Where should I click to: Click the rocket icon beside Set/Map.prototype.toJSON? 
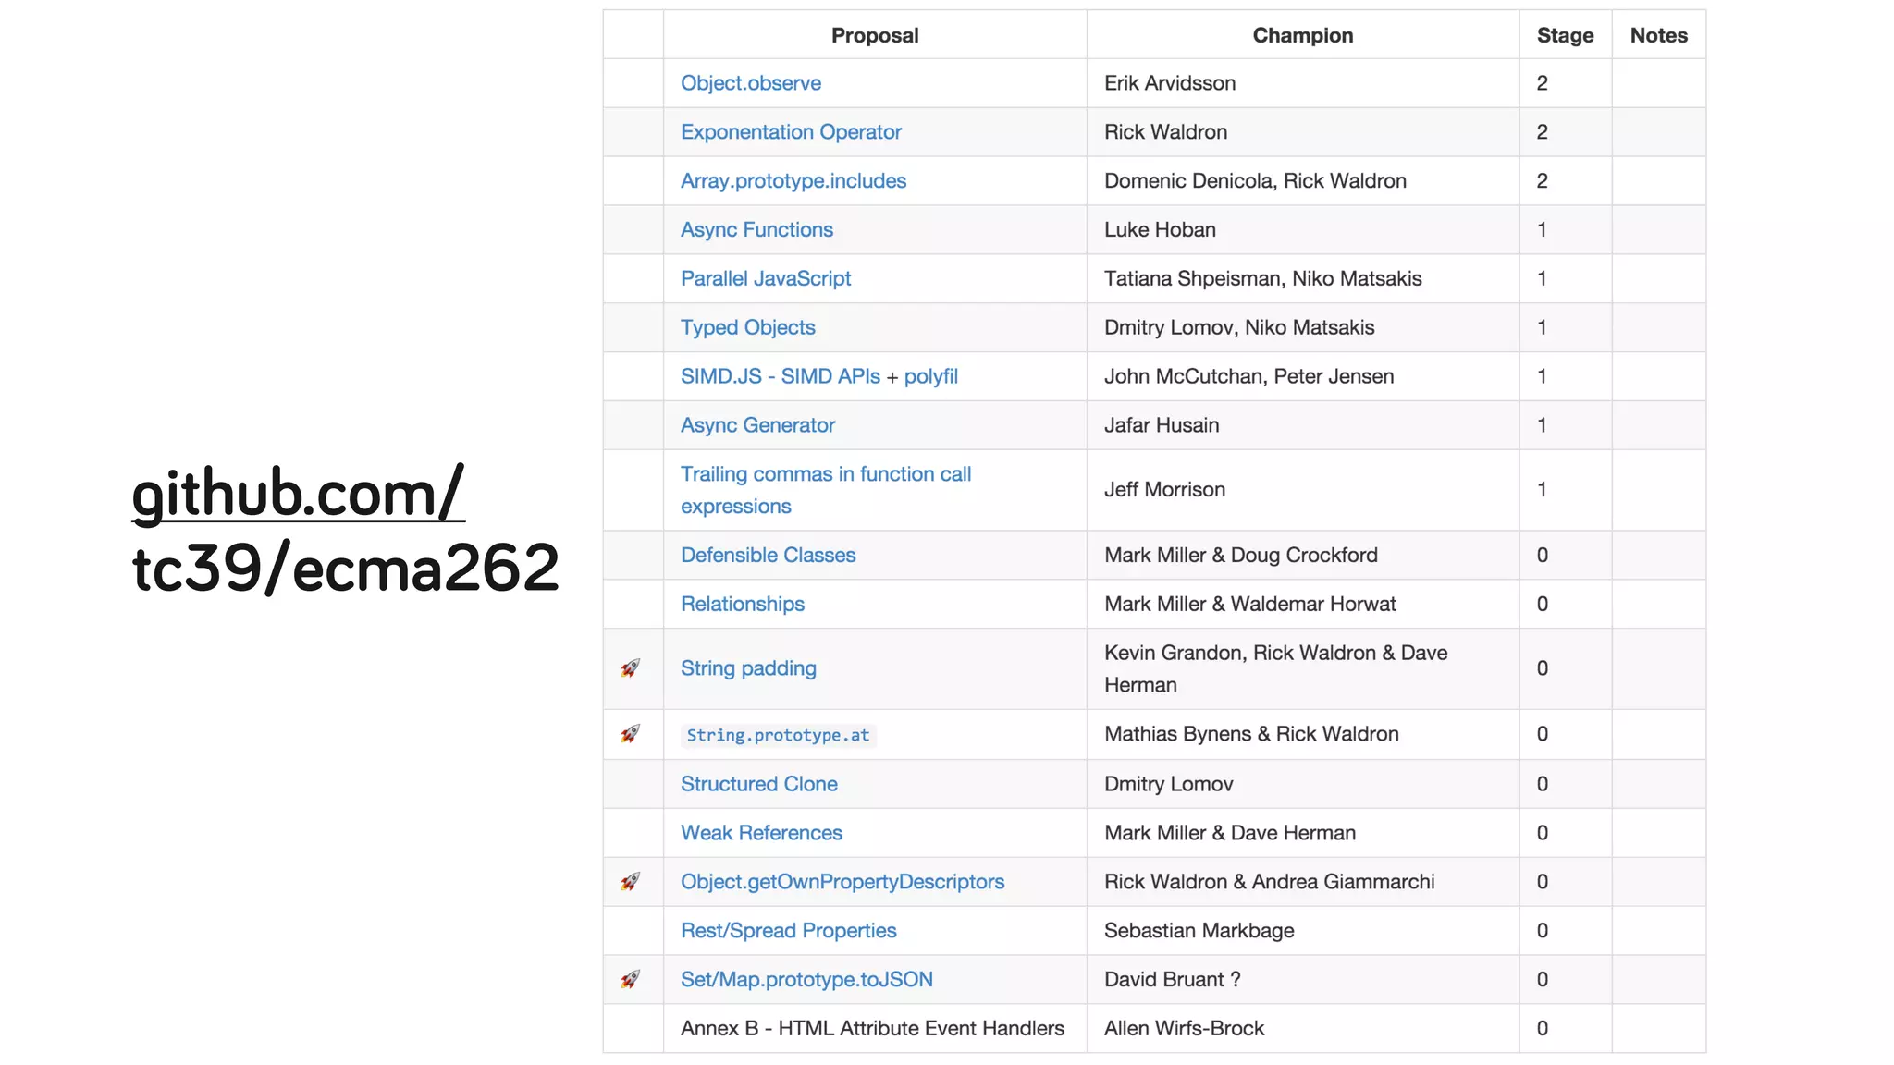[x=631, y=980]
